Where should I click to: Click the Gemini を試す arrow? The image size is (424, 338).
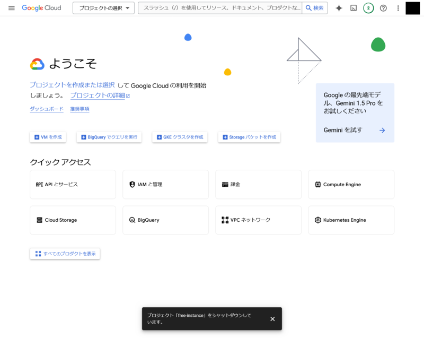point(382,131)
